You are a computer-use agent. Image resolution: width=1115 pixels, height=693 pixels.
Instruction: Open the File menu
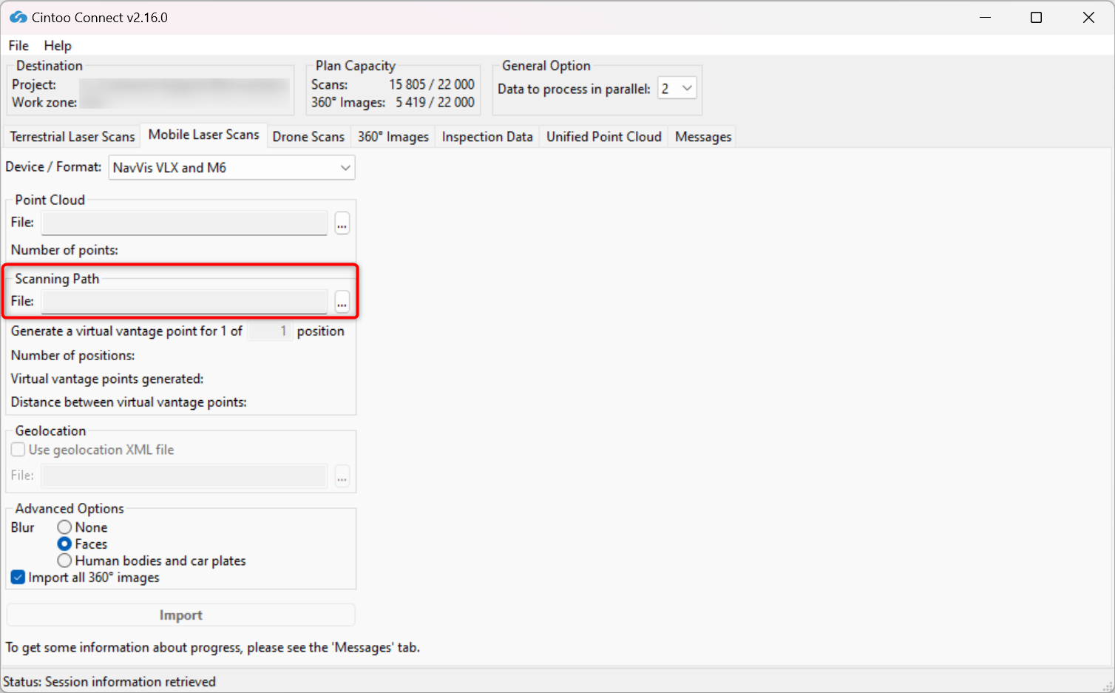(x=18, y=46)
